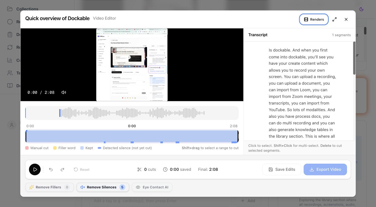Click the video preview thumbnail
This screenshot has width=376, height=207.
(132, 65)
